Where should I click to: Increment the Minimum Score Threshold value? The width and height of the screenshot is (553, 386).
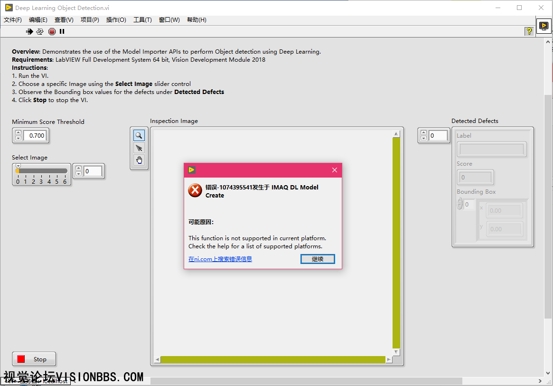18,133
